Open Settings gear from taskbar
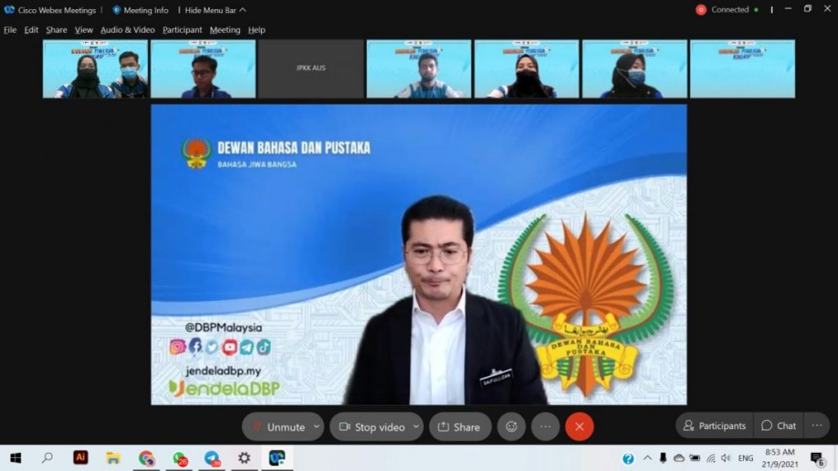 (244, 458)
